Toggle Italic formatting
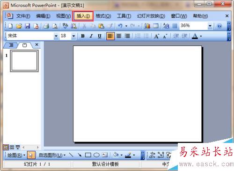This screenshot has width=234, height=171. point(91,36)
